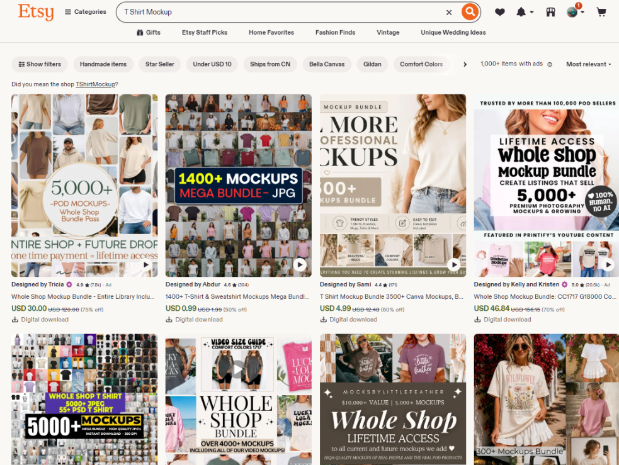Click download icon under USD 0.99 listing
This screenshot has height=465, width=619.
(169, 320)
